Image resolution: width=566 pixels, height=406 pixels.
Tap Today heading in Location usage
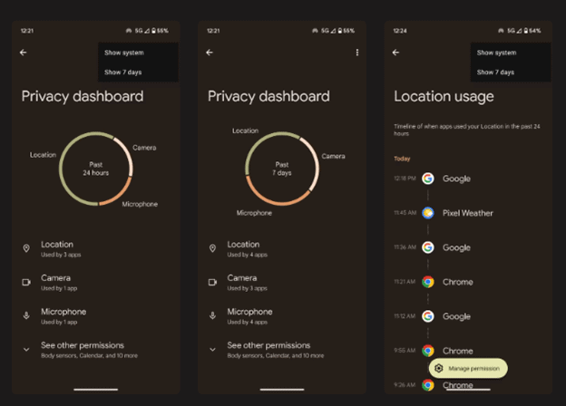click(x=402, y=159)
